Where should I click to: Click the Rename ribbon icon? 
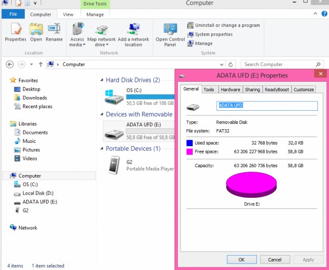pyautogui.click(x=54, y=32)
